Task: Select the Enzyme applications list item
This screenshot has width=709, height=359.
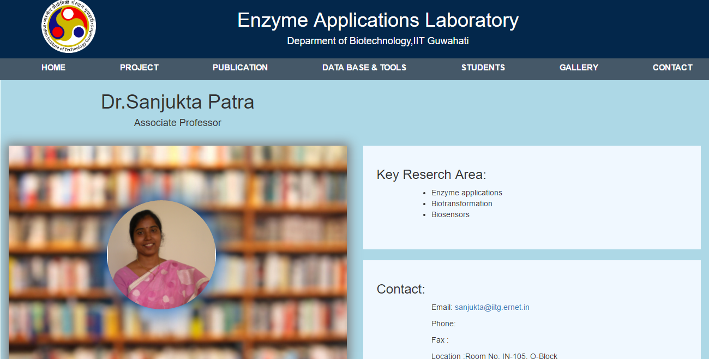Action: 467,193
